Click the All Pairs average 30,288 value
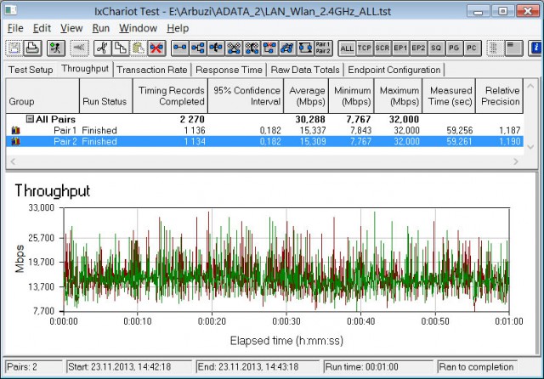This screenshot has height=379, width=544. pyautogui.click(x=310, y=119)
